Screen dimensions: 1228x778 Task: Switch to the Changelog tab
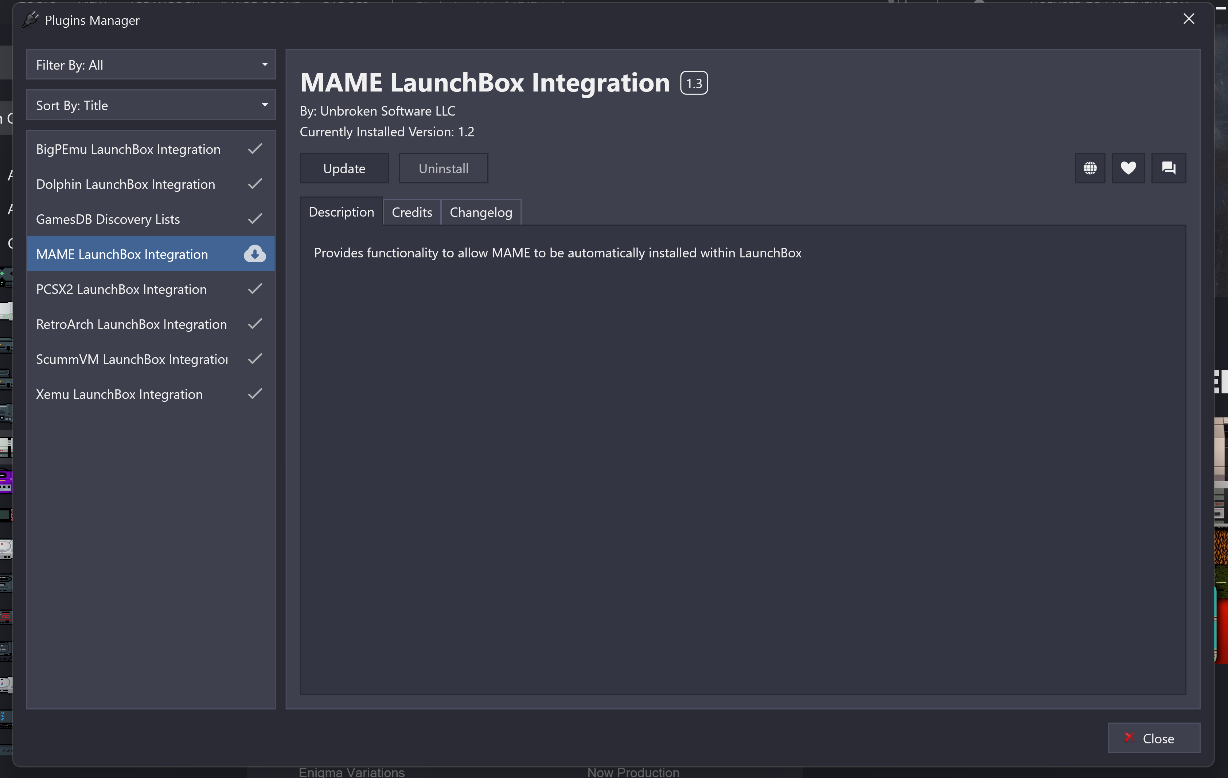coord(480,212)
